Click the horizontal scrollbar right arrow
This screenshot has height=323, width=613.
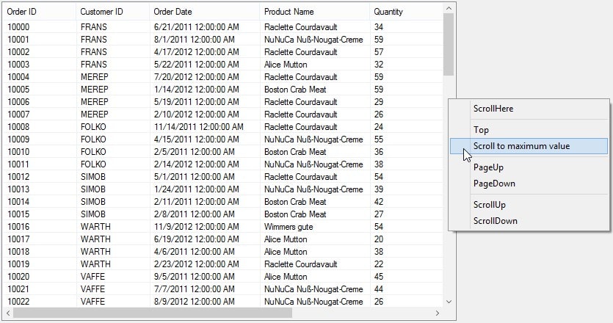pos(438,313)
